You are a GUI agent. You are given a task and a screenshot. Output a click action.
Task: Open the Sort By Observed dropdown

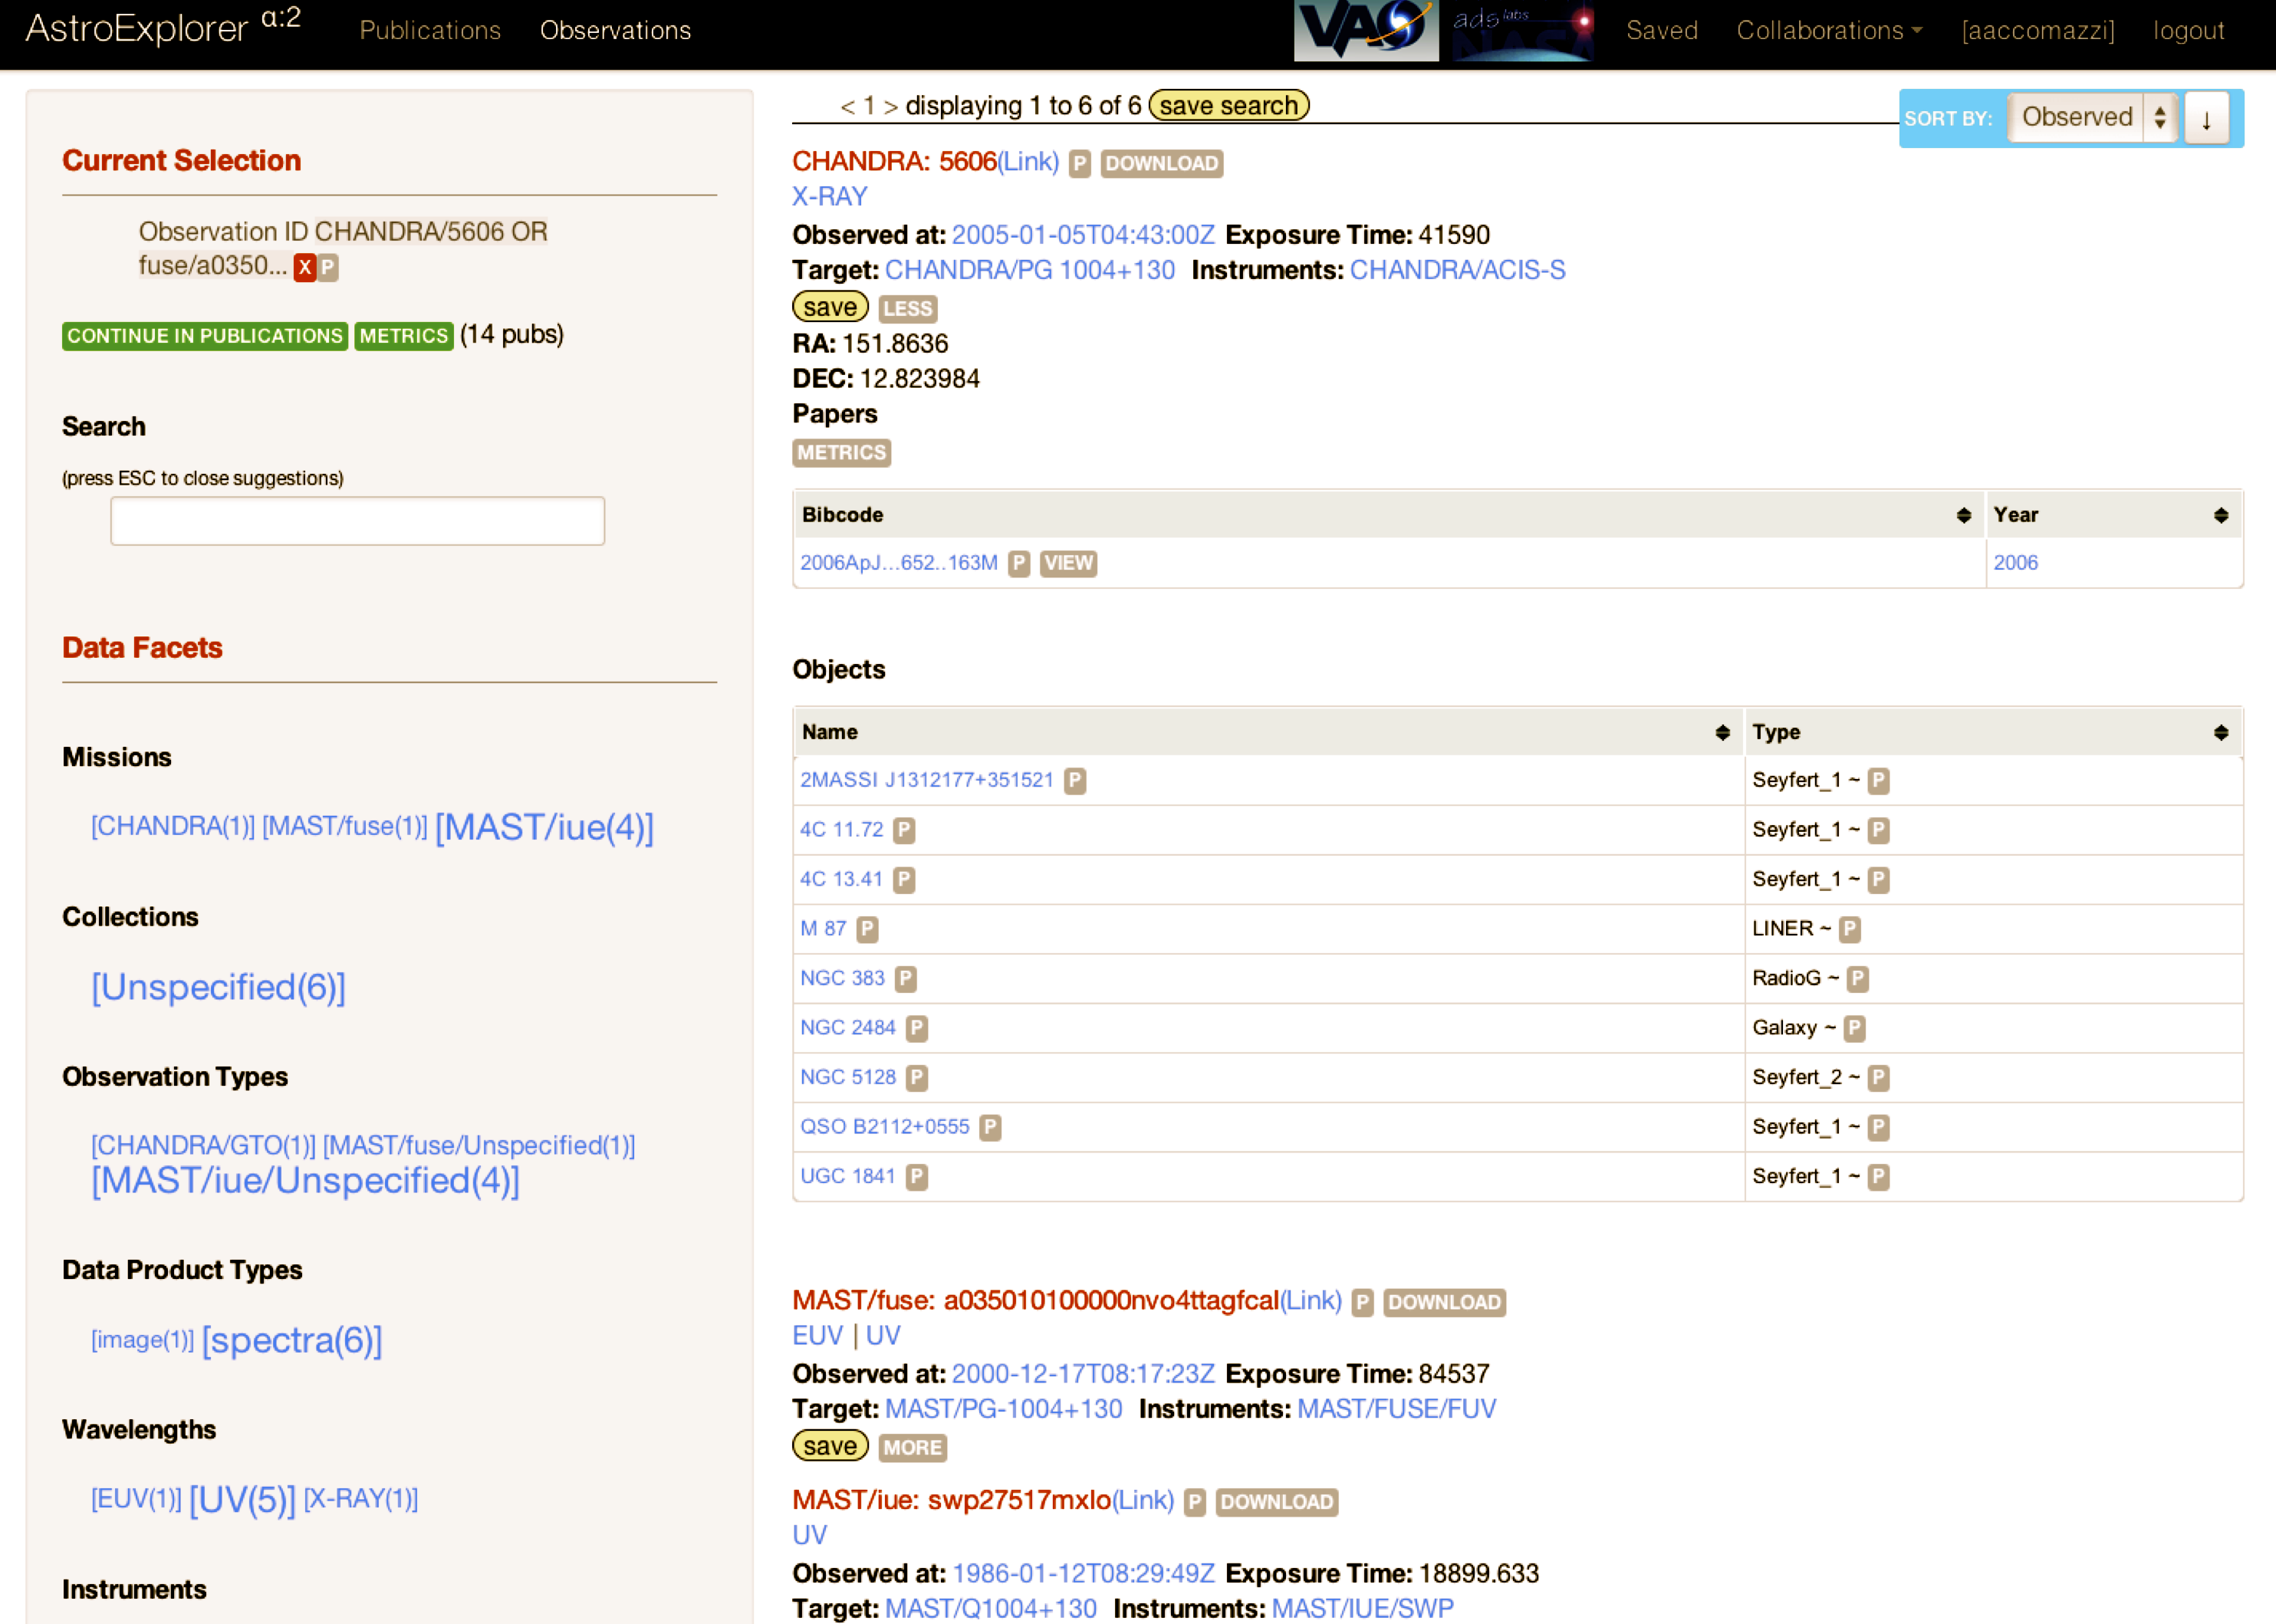click(2092, 118)
